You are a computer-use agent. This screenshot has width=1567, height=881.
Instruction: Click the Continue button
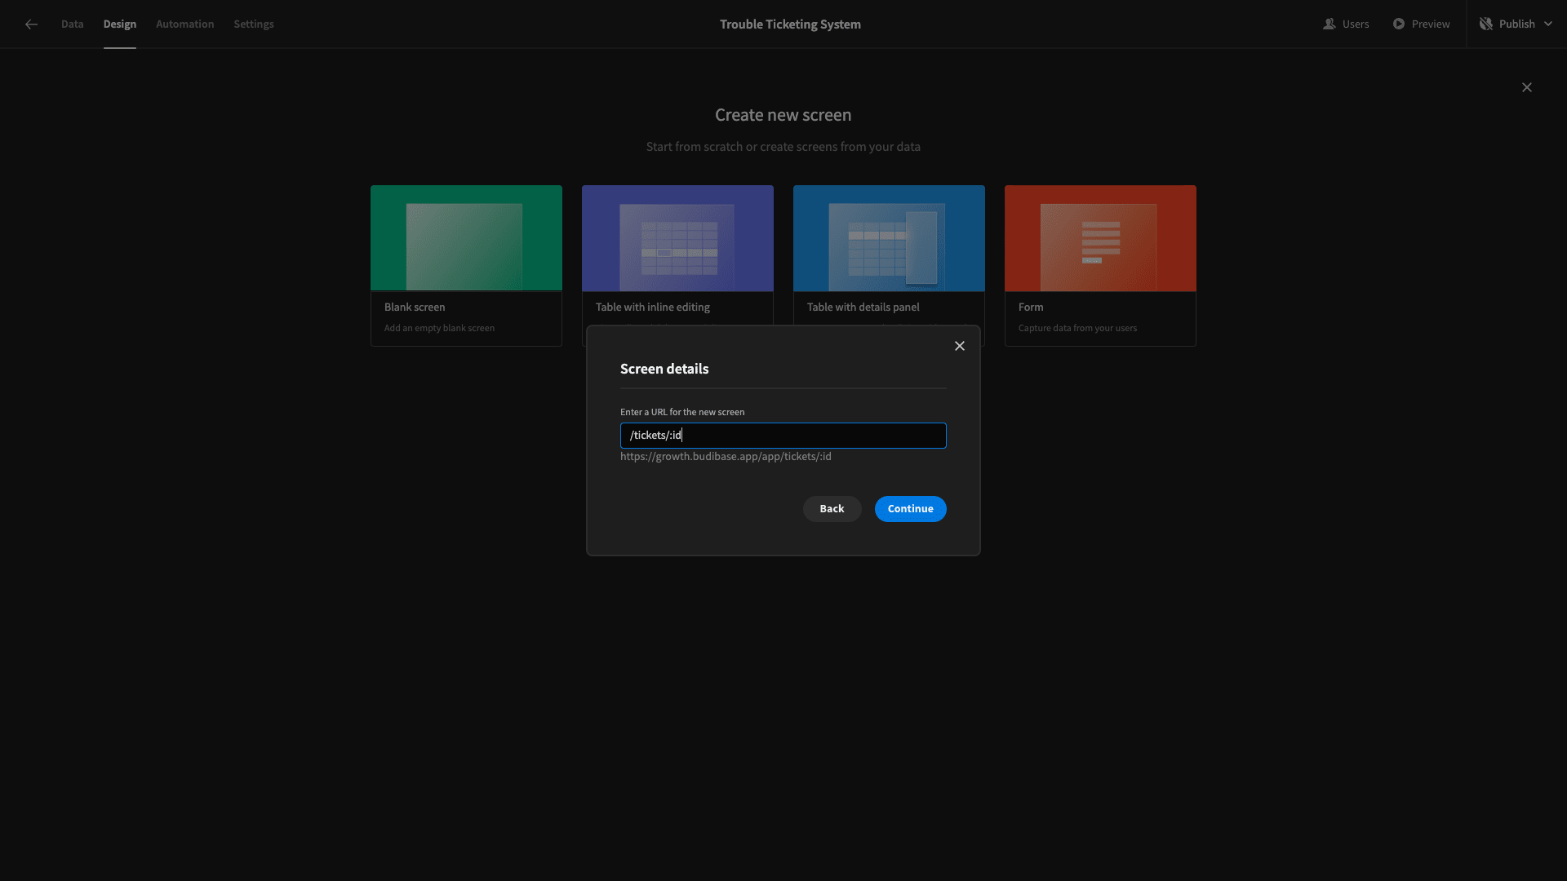coord(911,509)
